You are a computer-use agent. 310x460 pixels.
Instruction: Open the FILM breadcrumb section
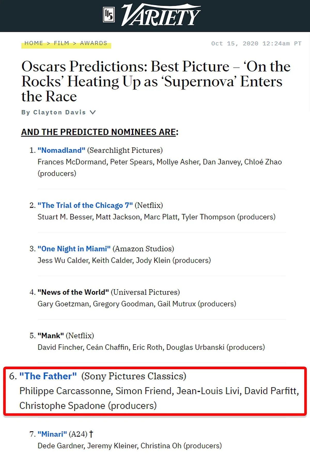(x=61, y=43)
